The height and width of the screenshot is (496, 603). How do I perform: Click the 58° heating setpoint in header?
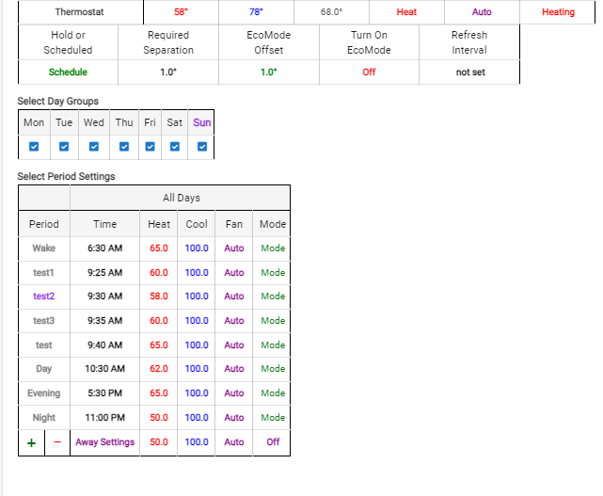tap(181, 12)
